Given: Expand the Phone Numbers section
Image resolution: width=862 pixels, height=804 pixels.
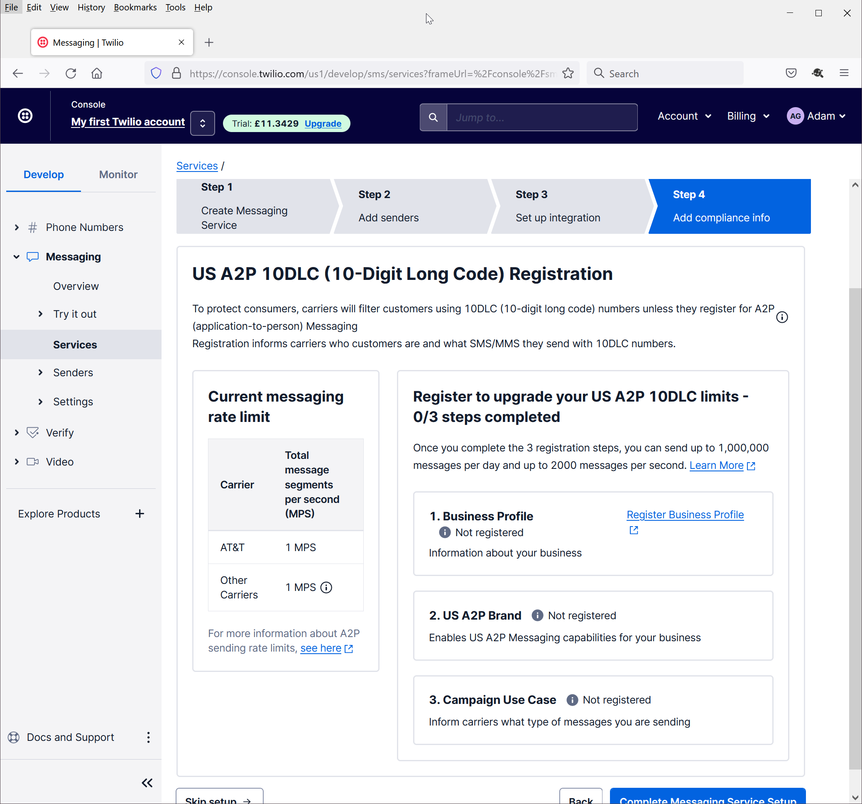Looking at the screenshot, I should click(x=17, y=227).
